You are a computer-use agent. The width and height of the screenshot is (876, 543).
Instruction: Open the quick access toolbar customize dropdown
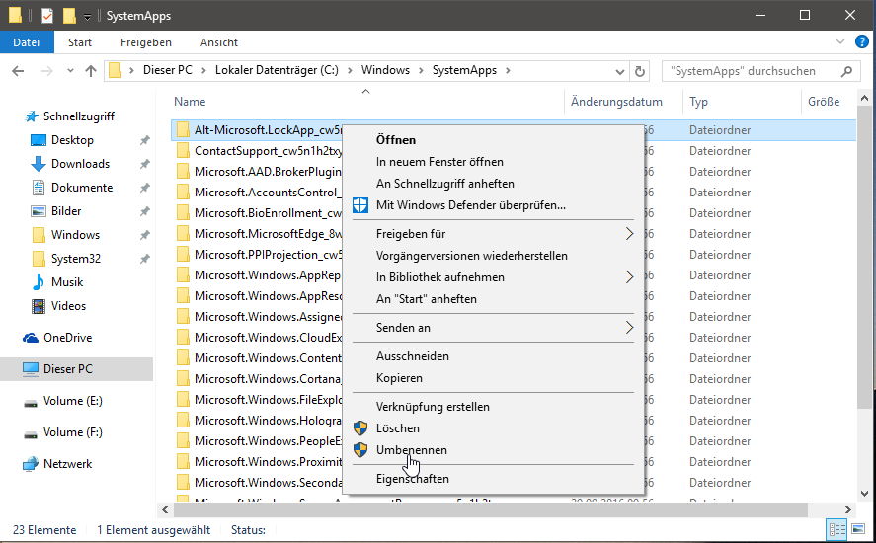coord(87,16)
